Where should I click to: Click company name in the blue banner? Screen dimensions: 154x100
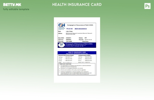tap(79, 44)
